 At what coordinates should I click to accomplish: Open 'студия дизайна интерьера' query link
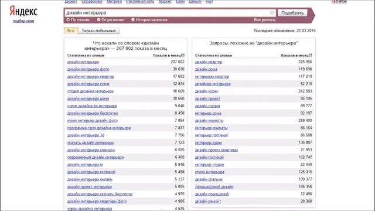coord(90,91)
